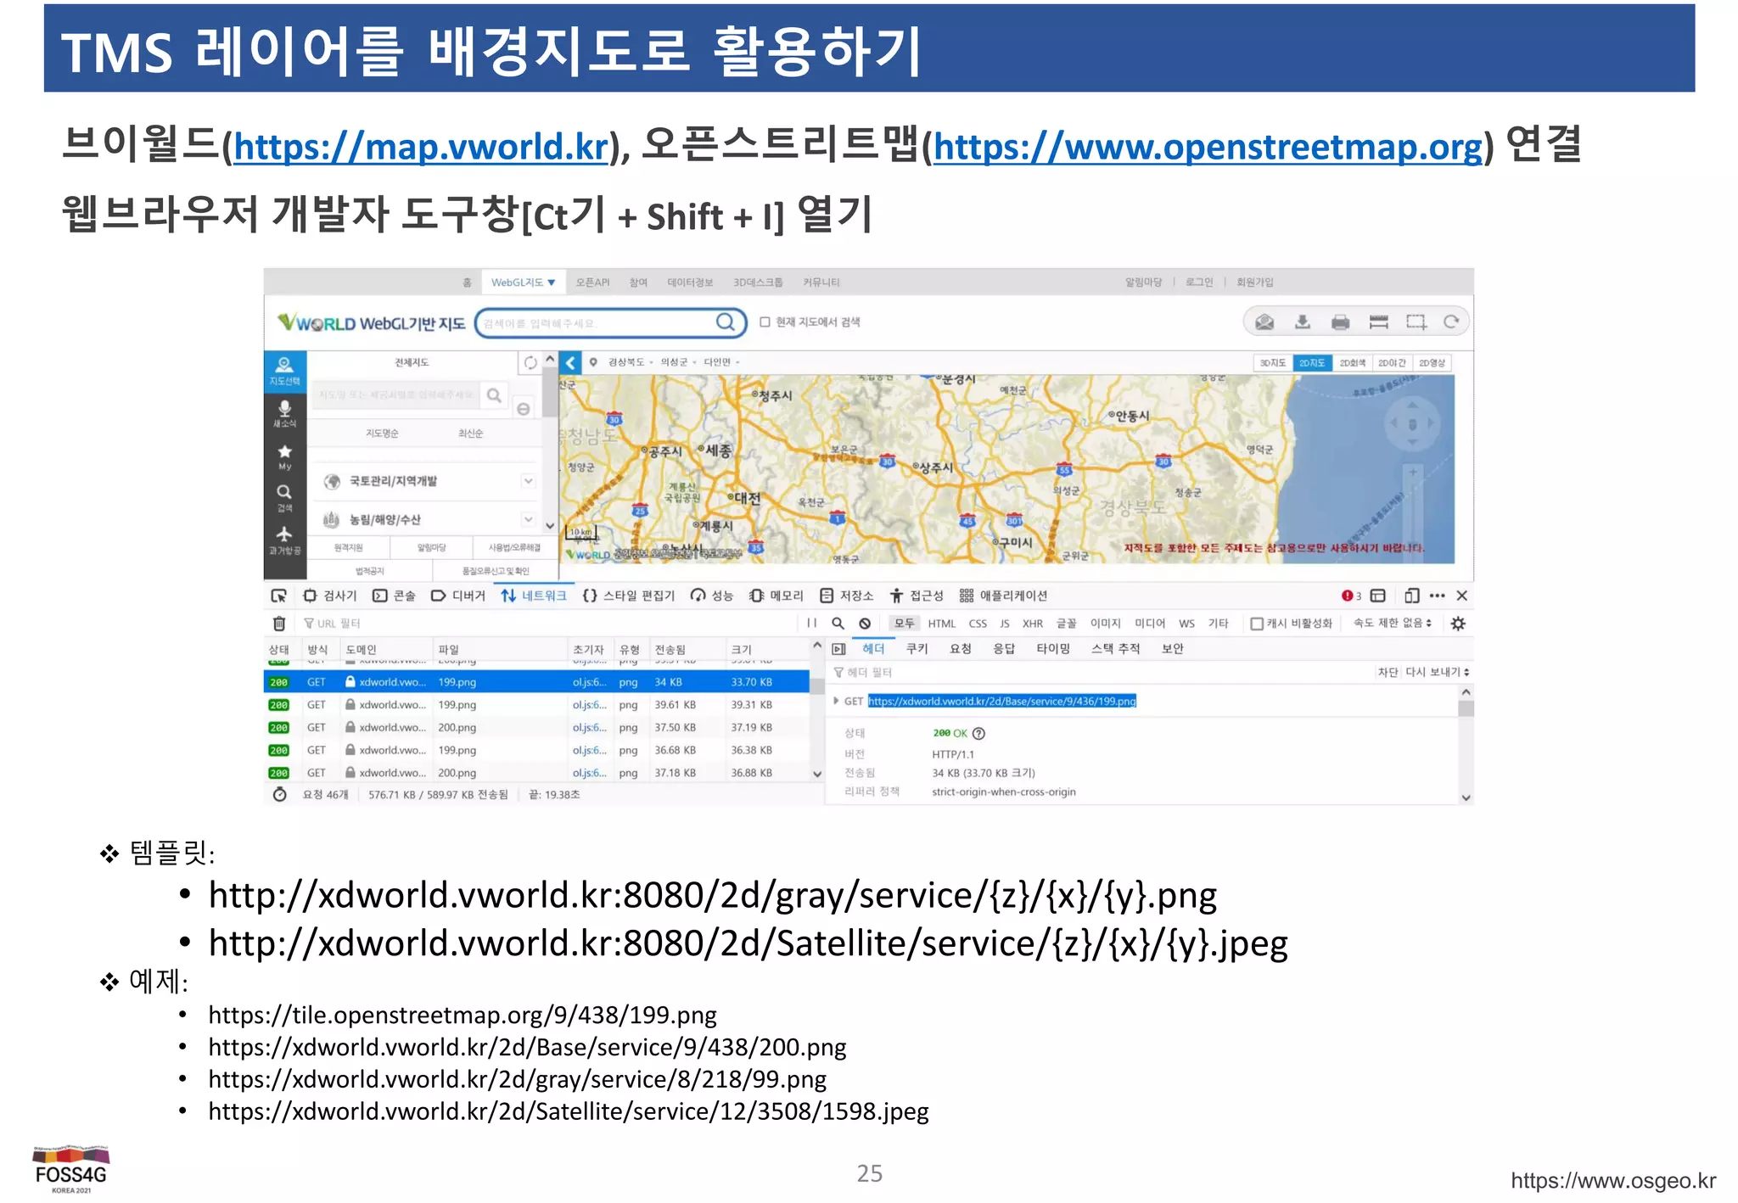Screen dimensions: 1738x1203
Task: Open 속도 제한 없음 throttling dropdown
Action: pyautogui.click(x=1392, y=624)
